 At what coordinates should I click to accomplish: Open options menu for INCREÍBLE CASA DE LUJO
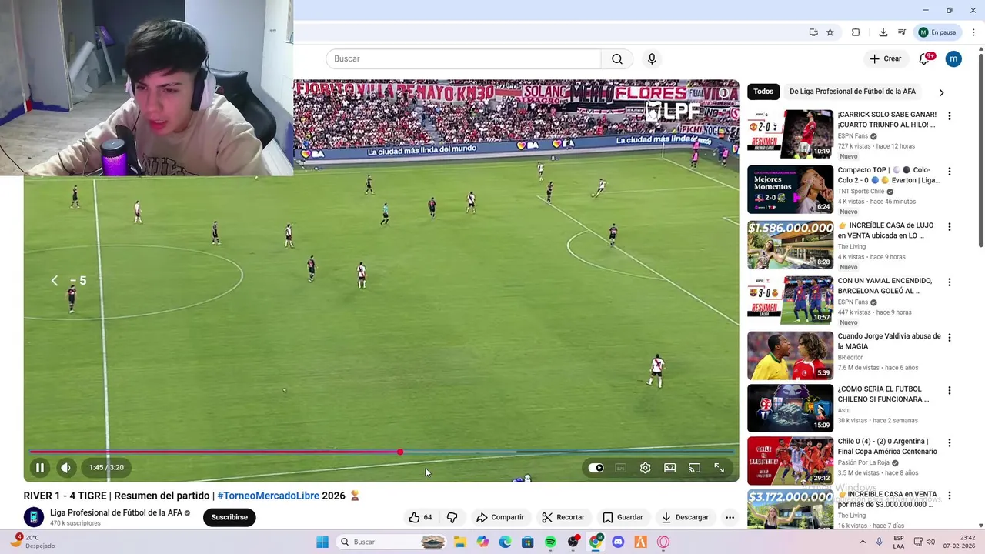click(x=949, y=227)
